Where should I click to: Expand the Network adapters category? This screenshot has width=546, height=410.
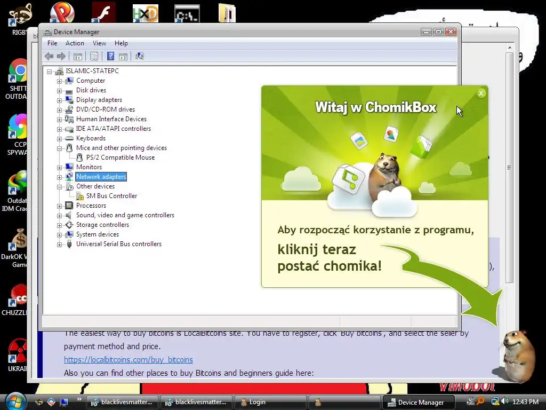pos(60,177)
